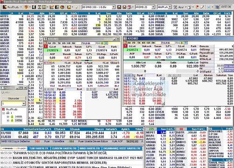Open the KRDMD.IS symbol combo box
Image resolution: width=234 pixels, height=168 pixels.
[145, 7]
